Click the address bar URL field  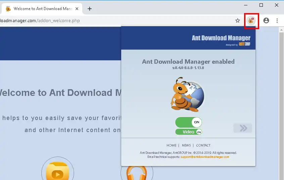pos(116,21)
